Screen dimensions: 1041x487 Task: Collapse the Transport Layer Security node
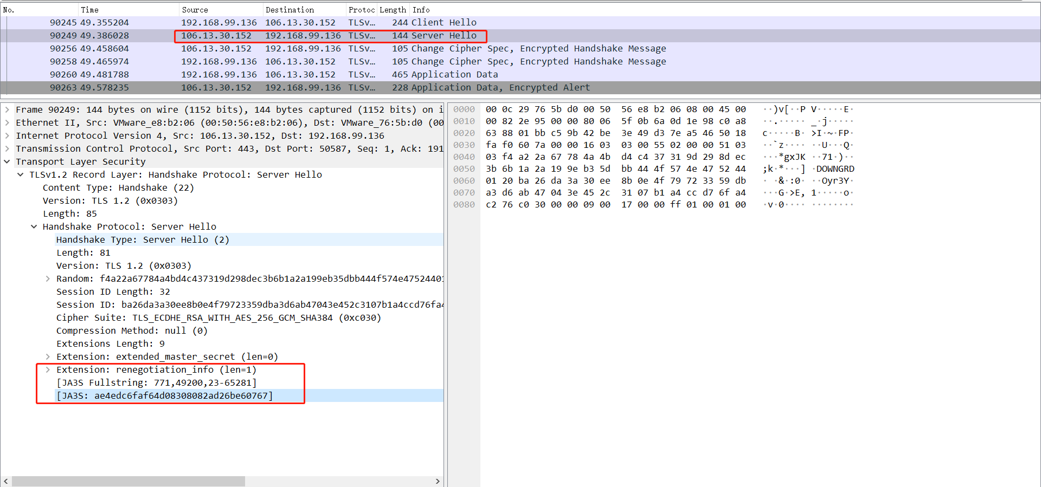[7, 162]
